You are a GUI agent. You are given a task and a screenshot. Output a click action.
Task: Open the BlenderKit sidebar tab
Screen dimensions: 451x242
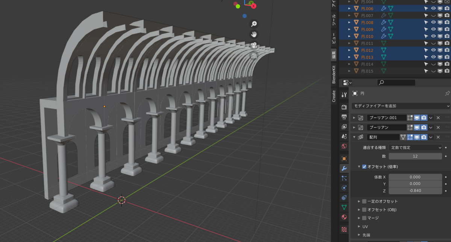(334, 75)
